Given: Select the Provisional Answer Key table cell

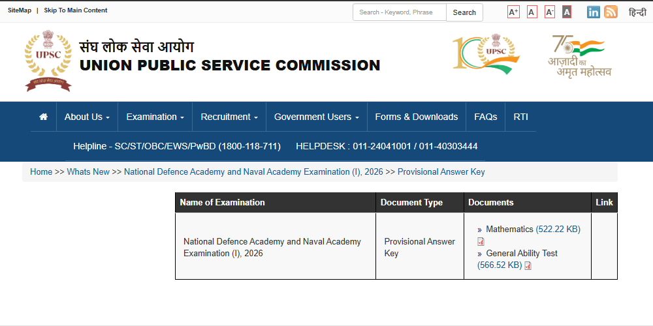Looking at the screenshot, I should click(x=420, y=246).
